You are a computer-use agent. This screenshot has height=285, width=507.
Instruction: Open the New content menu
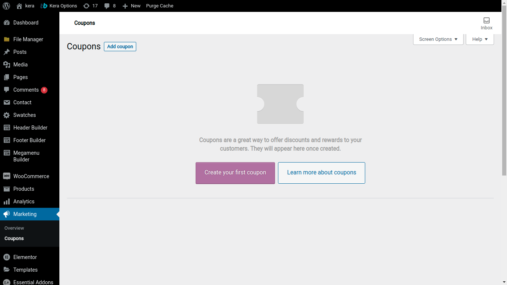tap(132, 6)
